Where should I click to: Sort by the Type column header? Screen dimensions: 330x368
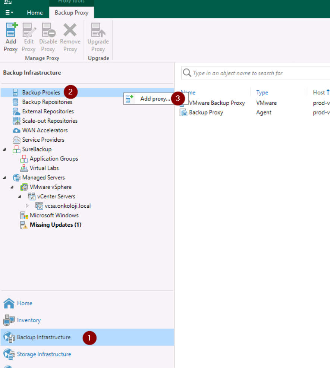(262, 92)
